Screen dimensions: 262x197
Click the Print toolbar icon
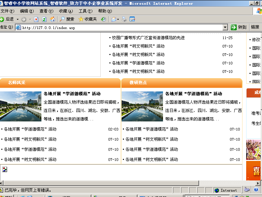(124, 20)
